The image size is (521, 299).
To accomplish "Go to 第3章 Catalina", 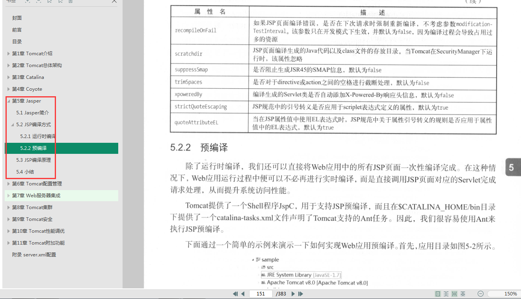I will [x=28, y=77].
